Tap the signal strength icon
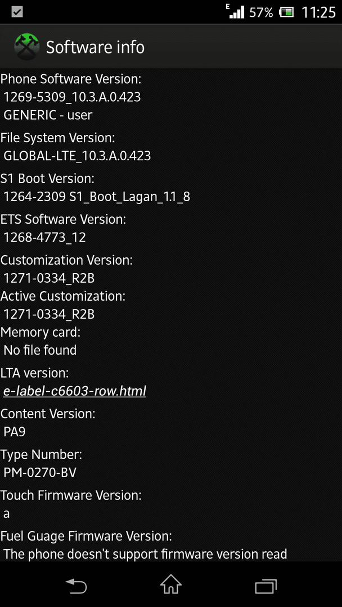 pyautogui.click(x=236, y=12)
